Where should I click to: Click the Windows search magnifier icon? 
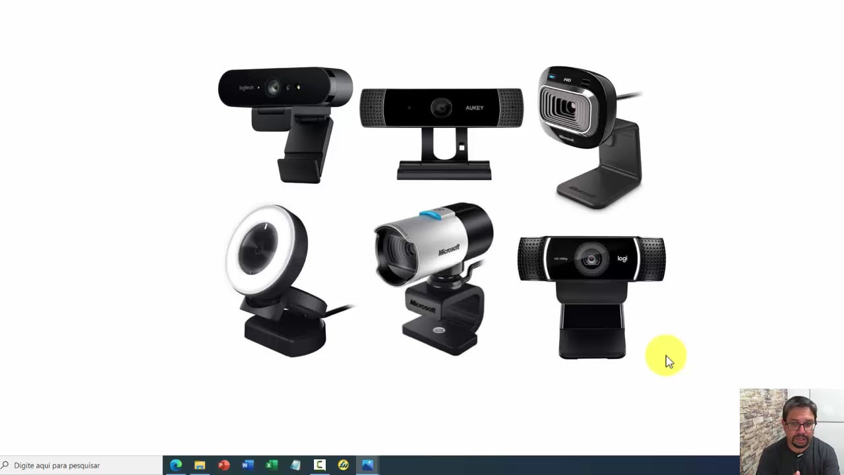[x=5, y=465]
